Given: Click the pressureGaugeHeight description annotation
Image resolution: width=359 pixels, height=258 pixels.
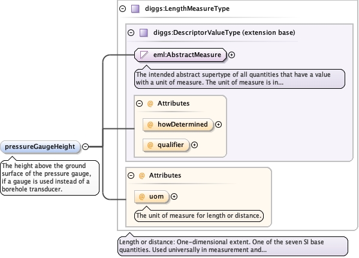Looking at the screenshot, I should click(x=50, y=178).
